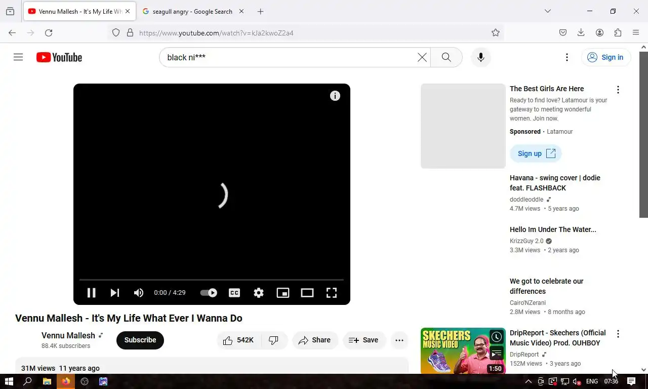Clear the YouTube search query
This screenshot has height=389, width=648.
tap(422, 57)
